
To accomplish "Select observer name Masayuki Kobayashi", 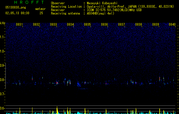I will point(102,3).
